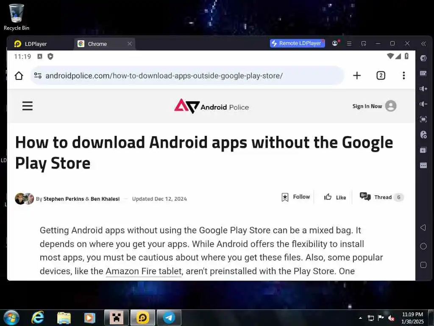Switch to the LDPlayer home tab
Screen dimensions: 434x326
(31, 44)
